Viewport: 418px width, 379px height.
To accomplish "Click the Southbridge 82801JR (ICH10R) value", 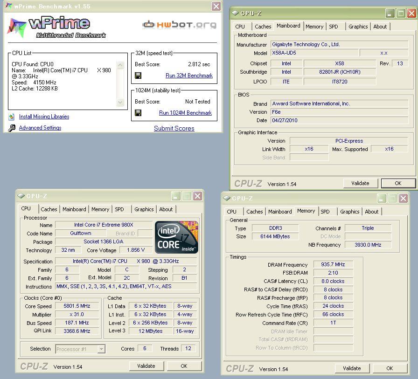I will tap(340, 72).
